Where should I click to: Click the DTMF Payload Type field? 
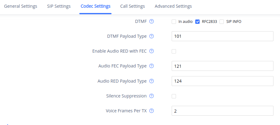point(222,36)
